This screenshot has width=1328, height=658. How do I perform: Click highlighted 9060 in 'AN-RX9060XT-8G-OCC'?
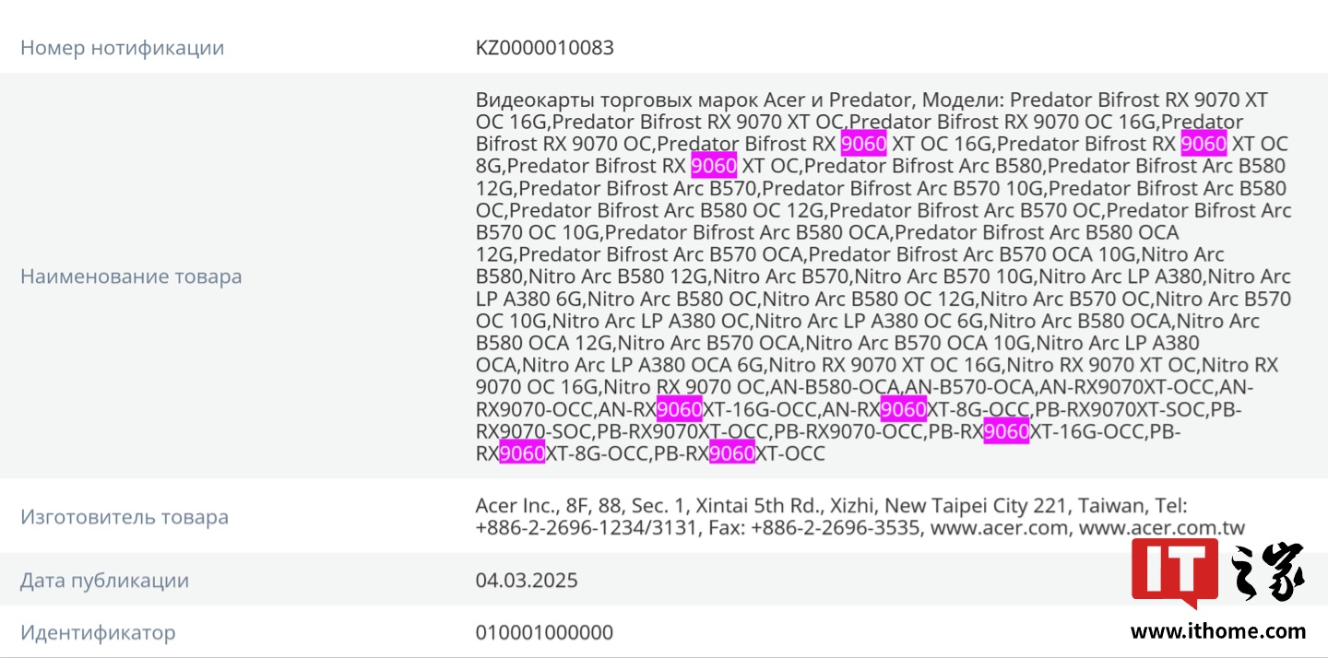coord(903,409)
